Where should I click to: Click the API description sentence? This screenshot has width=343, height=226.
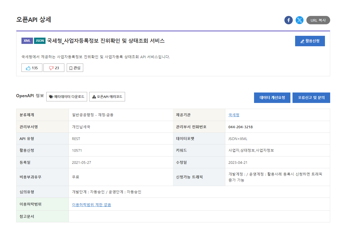96,57
